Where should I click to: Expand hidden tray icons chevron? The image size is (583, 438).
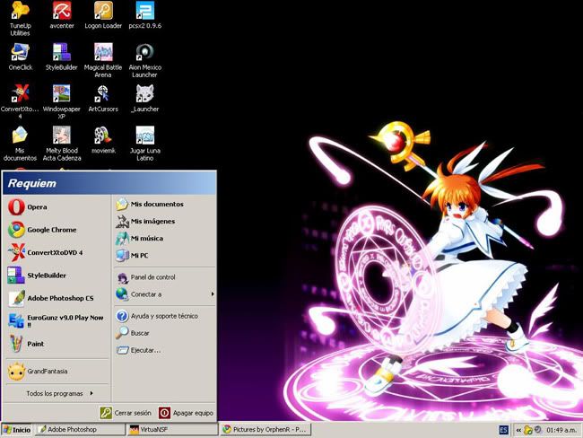click(518, 430)
